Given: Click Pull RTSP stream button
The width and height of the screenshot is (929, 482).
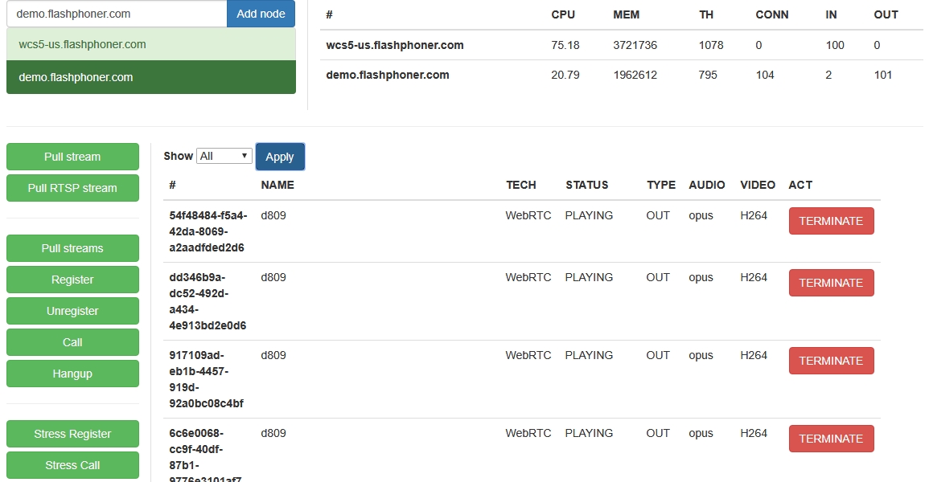Looking at the screenshot, I should pyautogui.click(x=72, y=188).
